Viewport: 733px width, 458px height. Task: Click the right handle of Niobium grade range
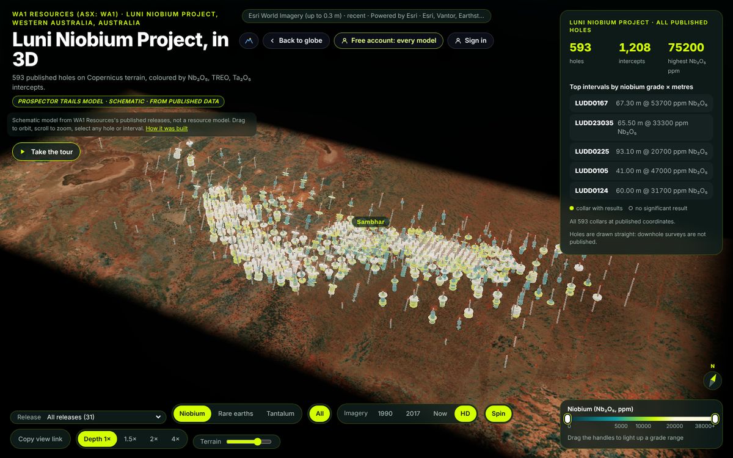coord(715,418)
